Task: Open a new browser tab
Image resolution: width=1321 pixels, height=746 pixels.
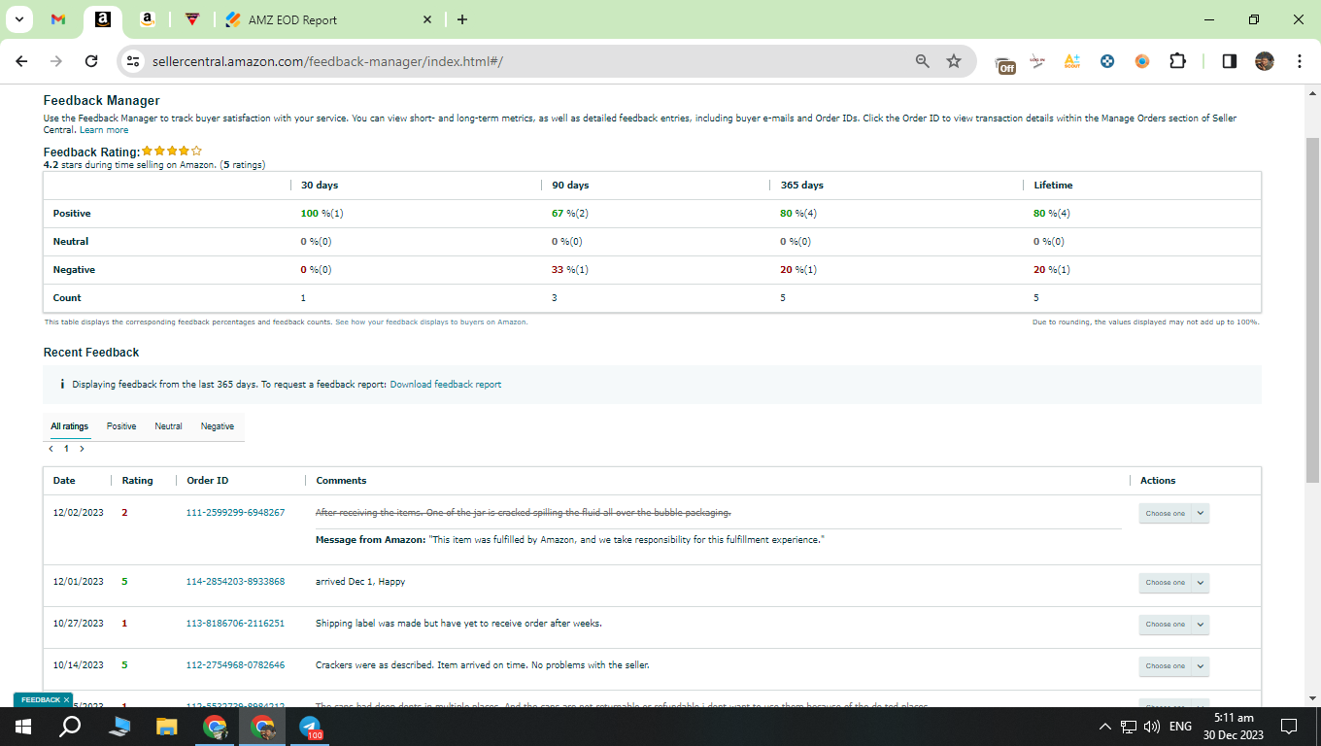Action: point(462,19)
